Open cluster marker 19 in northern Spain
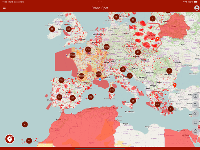The image size is (200, 150). pos(61,80)
